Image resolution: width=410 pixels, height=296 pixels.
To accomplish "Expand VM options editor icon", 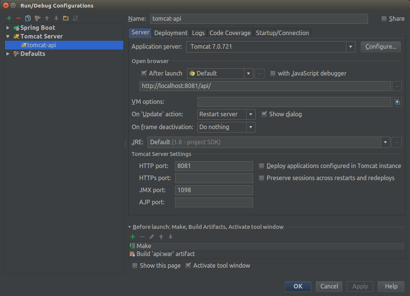I will click(x=397, y=102).
